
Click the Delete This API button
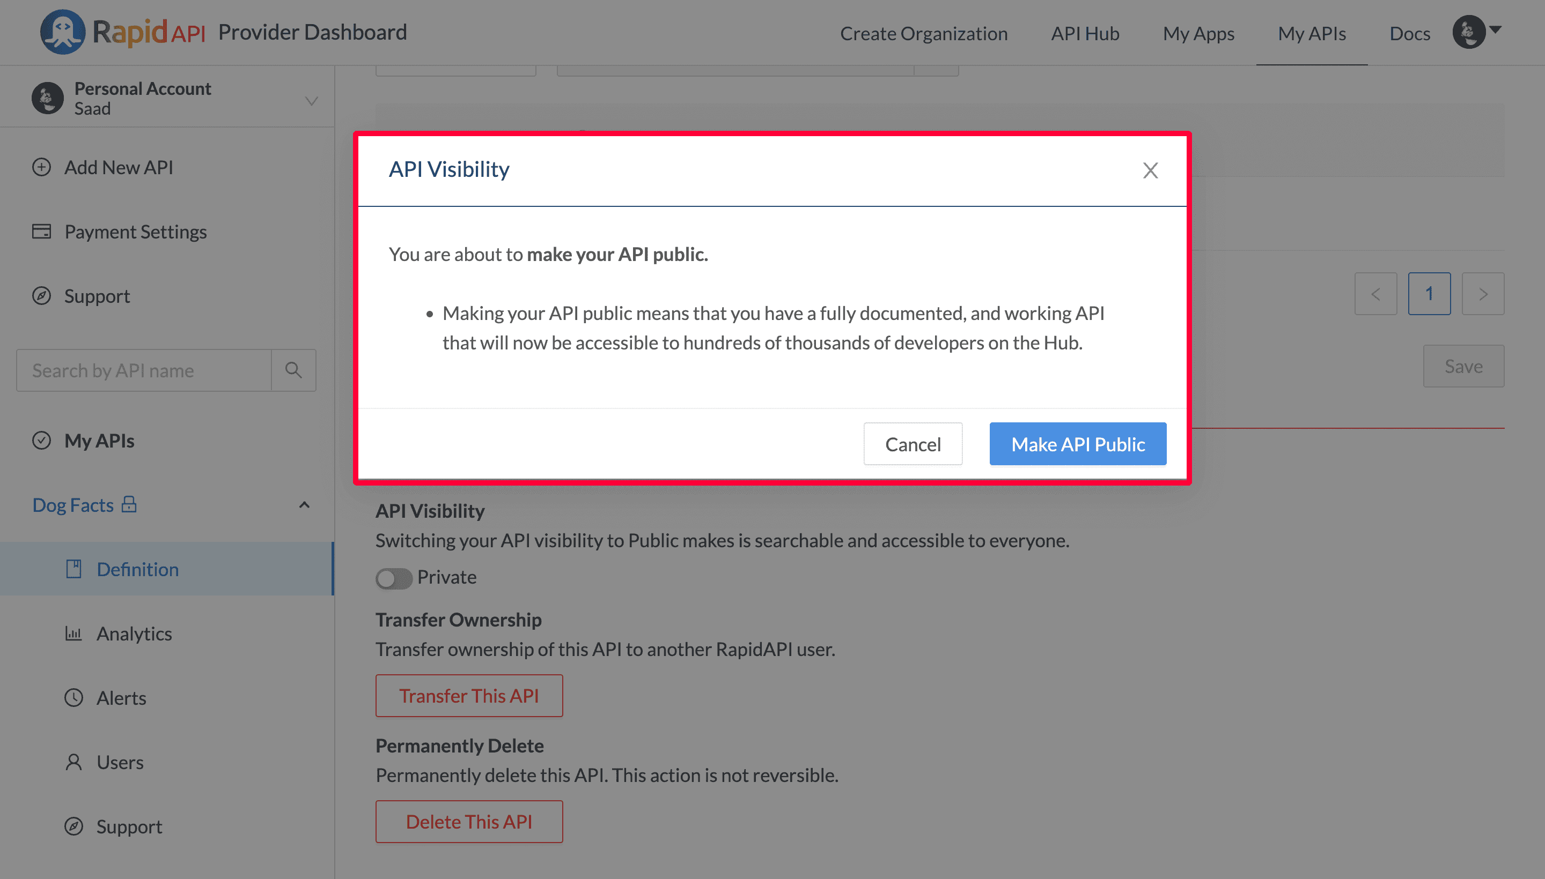(x=468, y=822)
